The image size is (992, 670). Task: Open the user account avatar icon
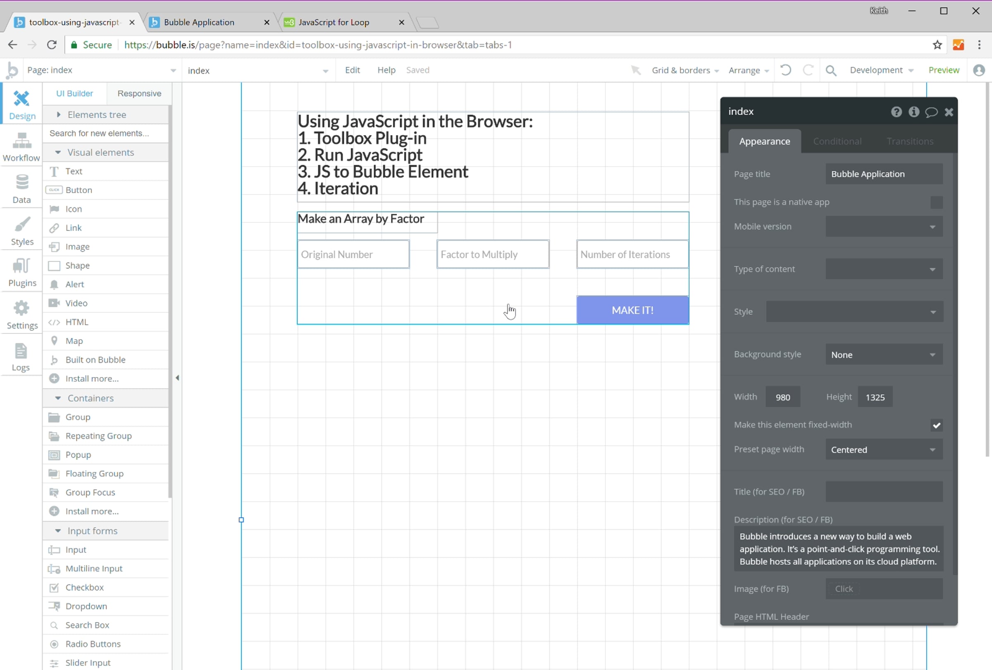coord(979,70)
